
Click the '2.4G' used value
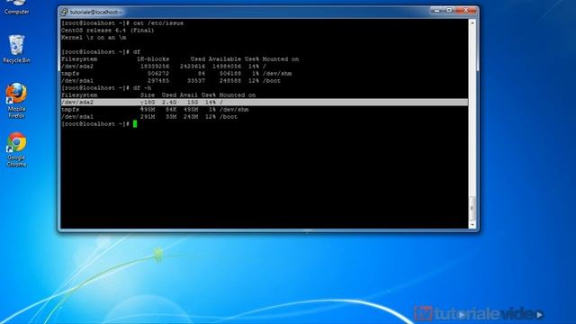point(169,103)
